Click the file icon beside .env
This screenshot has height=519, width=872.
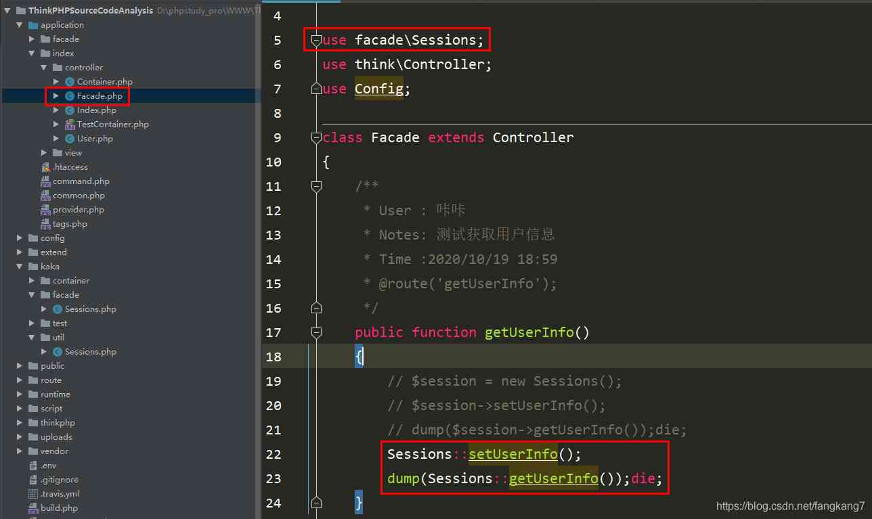pyautogui.click(x=33, y=466)
